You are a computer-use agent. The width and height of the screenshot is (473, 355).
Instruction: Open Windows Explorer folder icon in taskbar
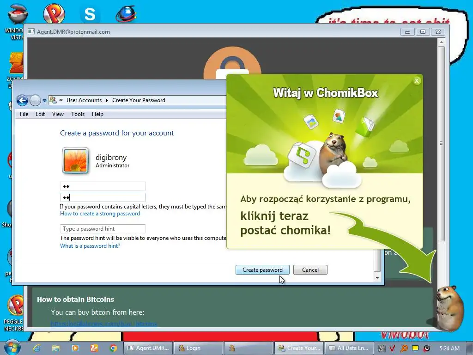[x=56, y=348]
